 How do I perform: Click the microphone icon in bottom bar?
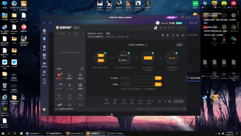click(x=140, y=101)
